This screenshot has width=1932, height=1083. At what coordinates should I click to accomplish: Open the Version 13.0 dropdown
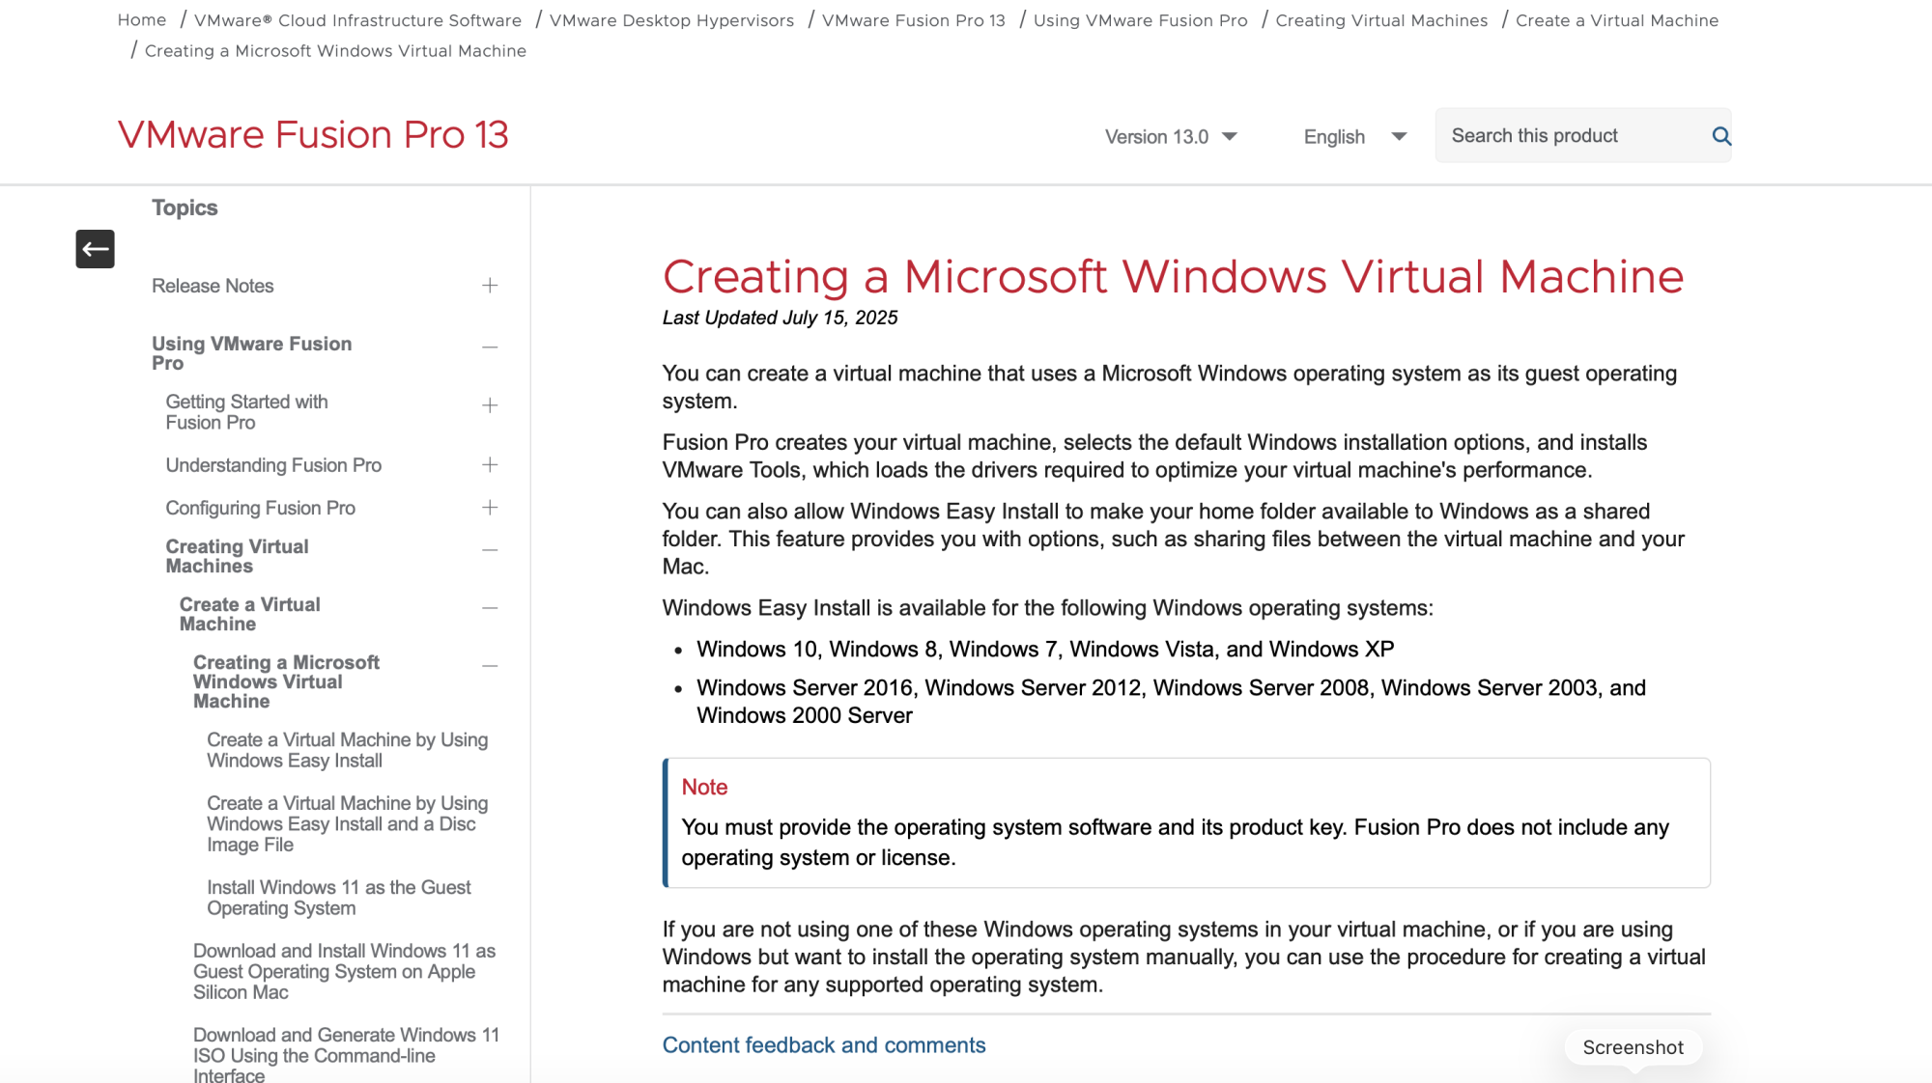pyautogui.click(x=1171, y=137)
